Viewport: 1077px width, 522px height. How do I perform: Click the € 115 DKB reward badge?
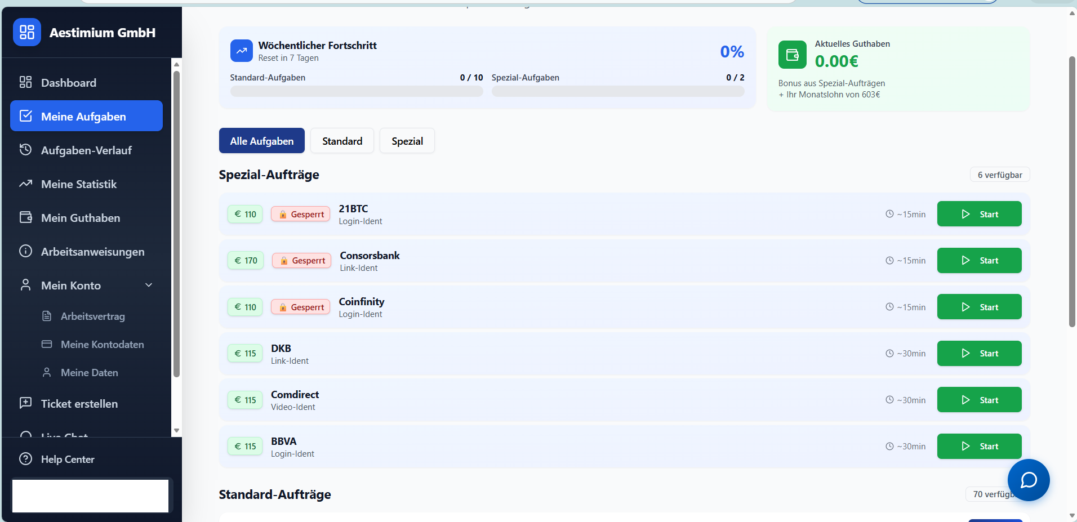[x=245, y=353]
